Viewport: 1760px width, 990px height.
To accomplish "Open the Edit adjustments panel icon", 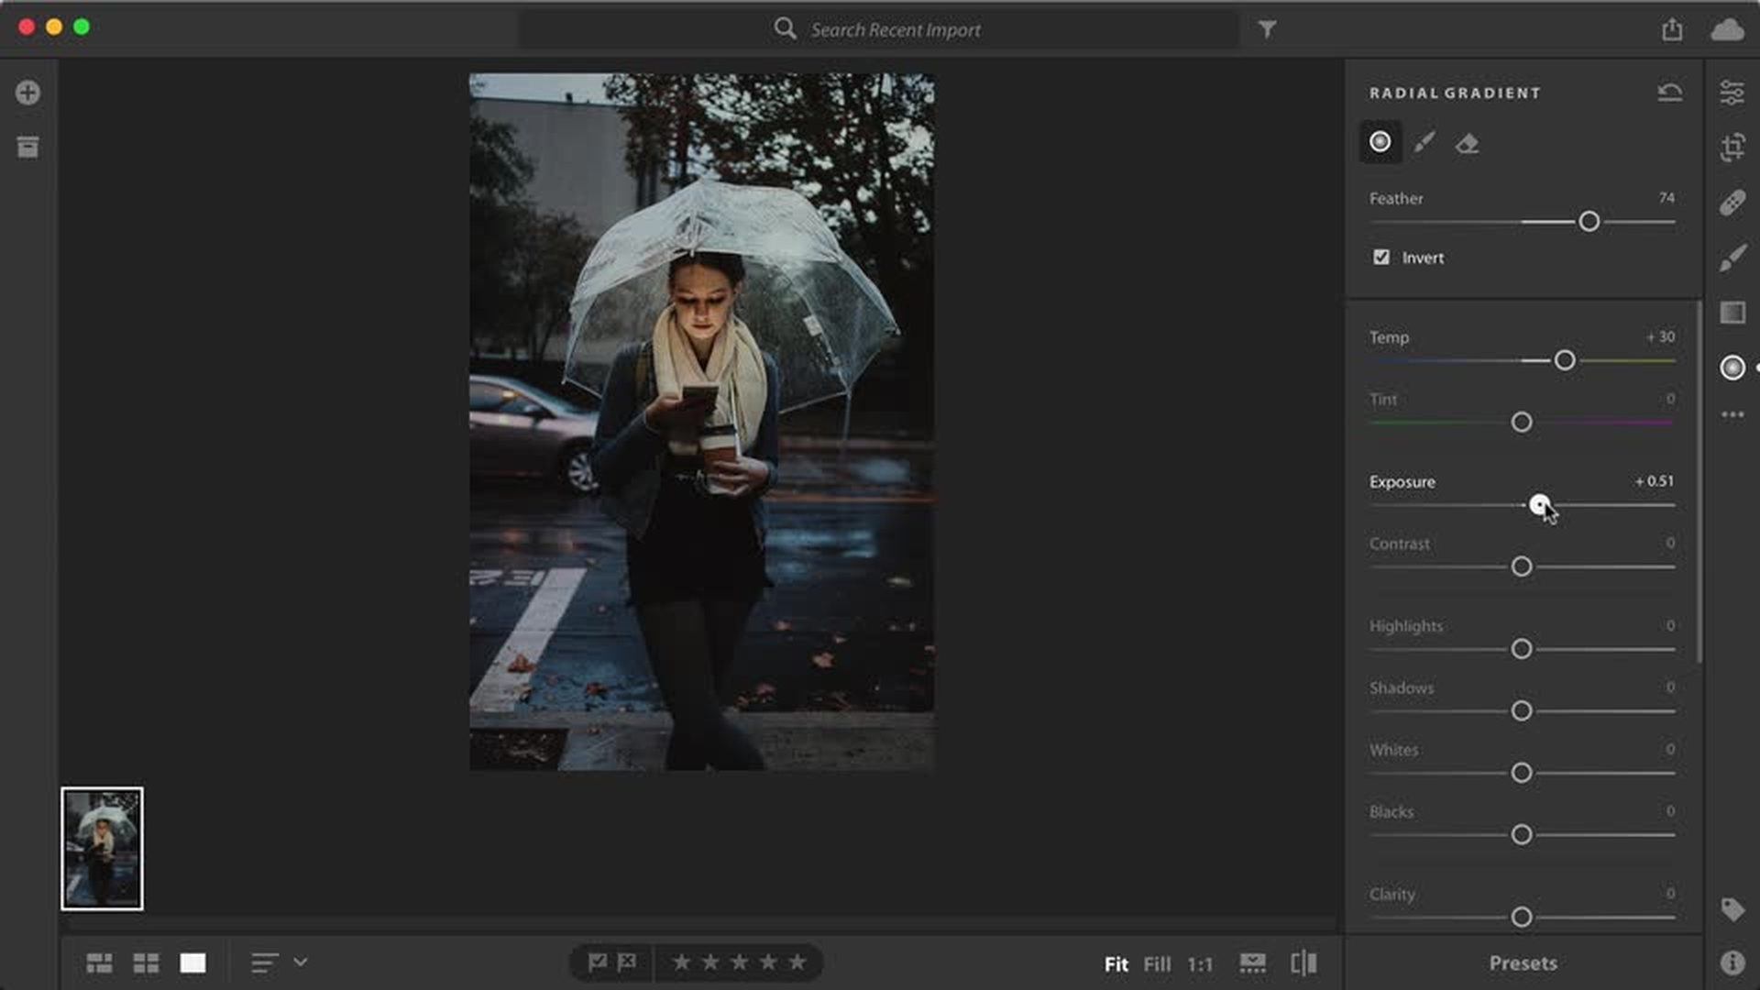I will click(1732, 93).
